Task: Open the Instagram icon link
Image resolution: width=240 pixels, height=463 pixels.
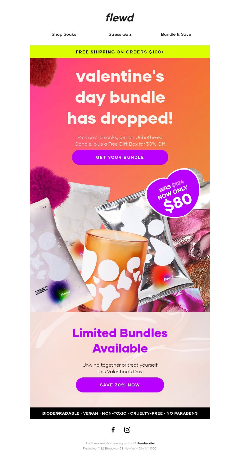Action: coord(127,430)
